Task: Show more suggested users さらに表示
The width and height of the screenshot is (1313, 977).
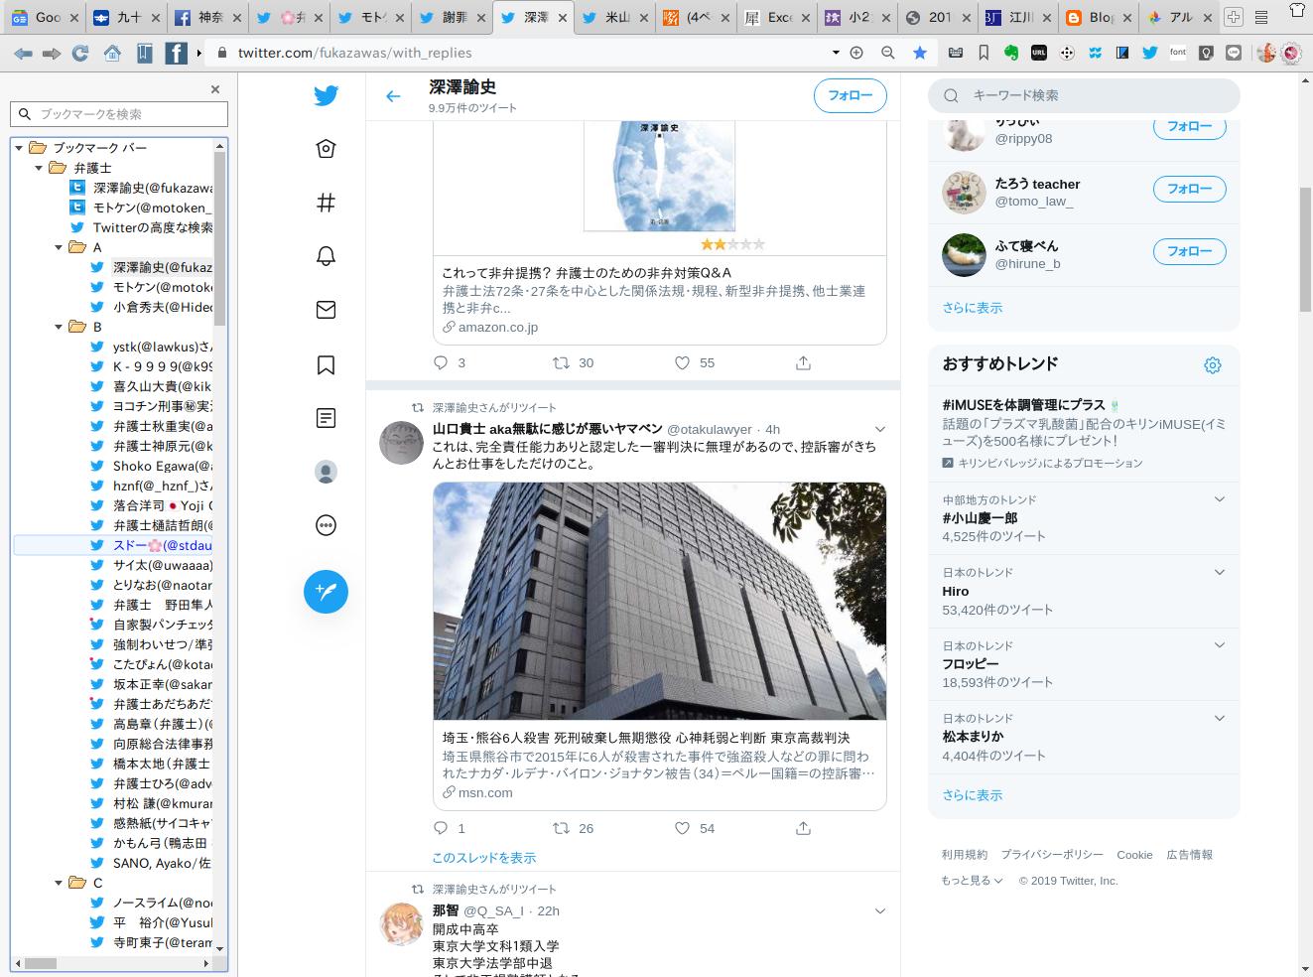Action: pos(972,308)
